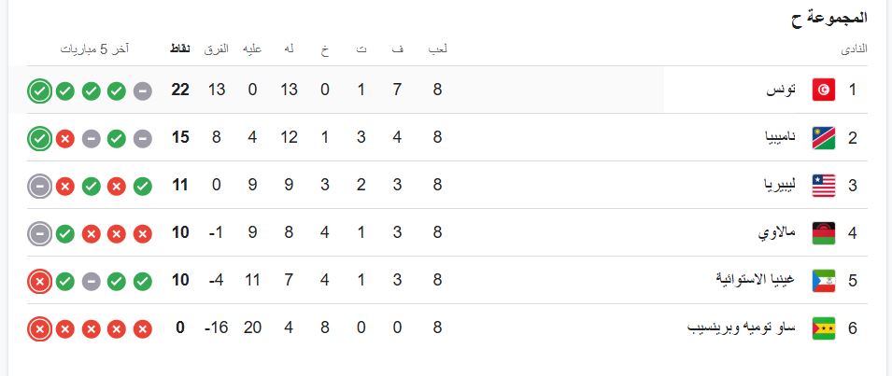Image resolution: width=892 pixels, height=376 pixels.
Task: Click Malawi's outlined gray draw icon
Action: pyautogui.click(x=38, y=233)
